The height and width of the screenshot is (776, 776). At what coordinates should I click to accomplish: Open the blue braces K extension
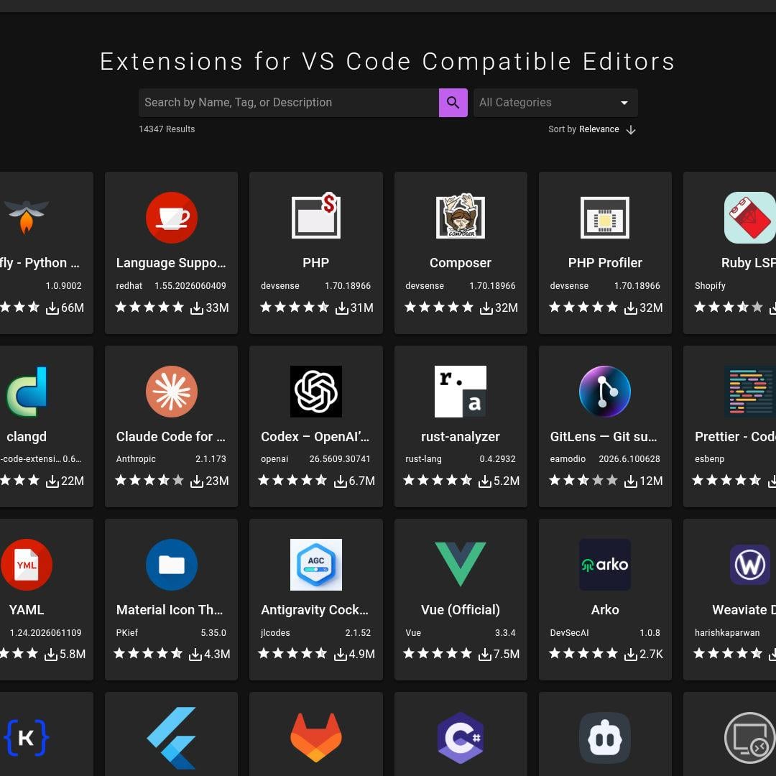pos(27,738)
